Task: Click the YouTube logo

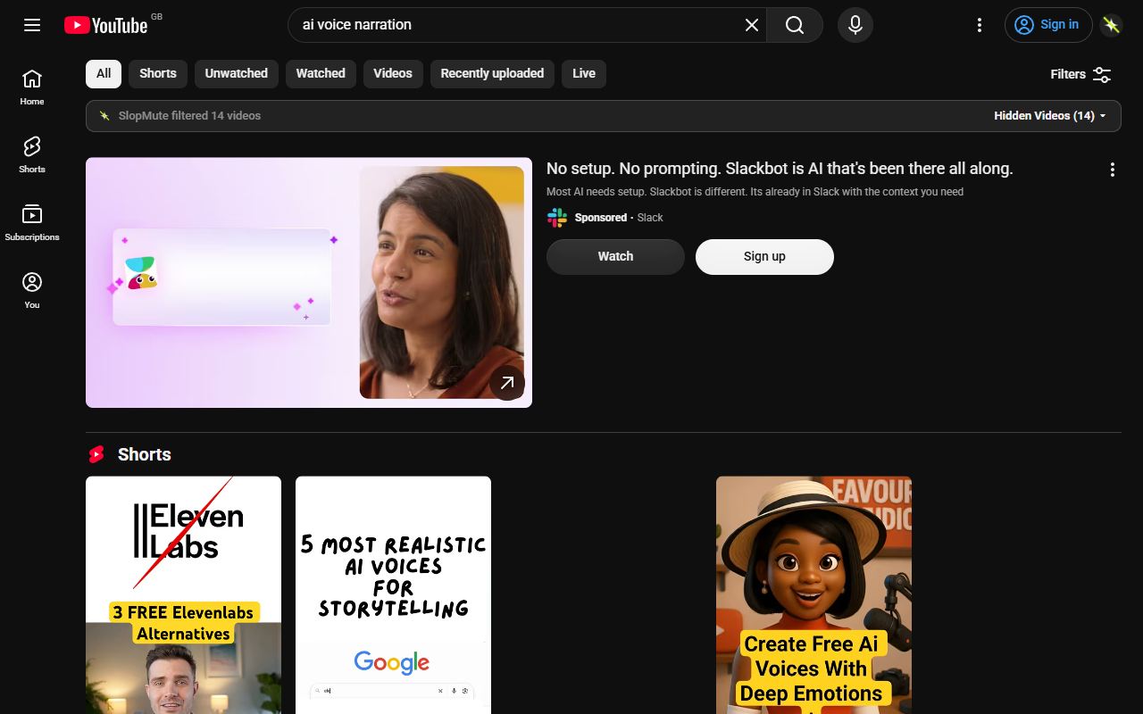Action: (106, 25)
